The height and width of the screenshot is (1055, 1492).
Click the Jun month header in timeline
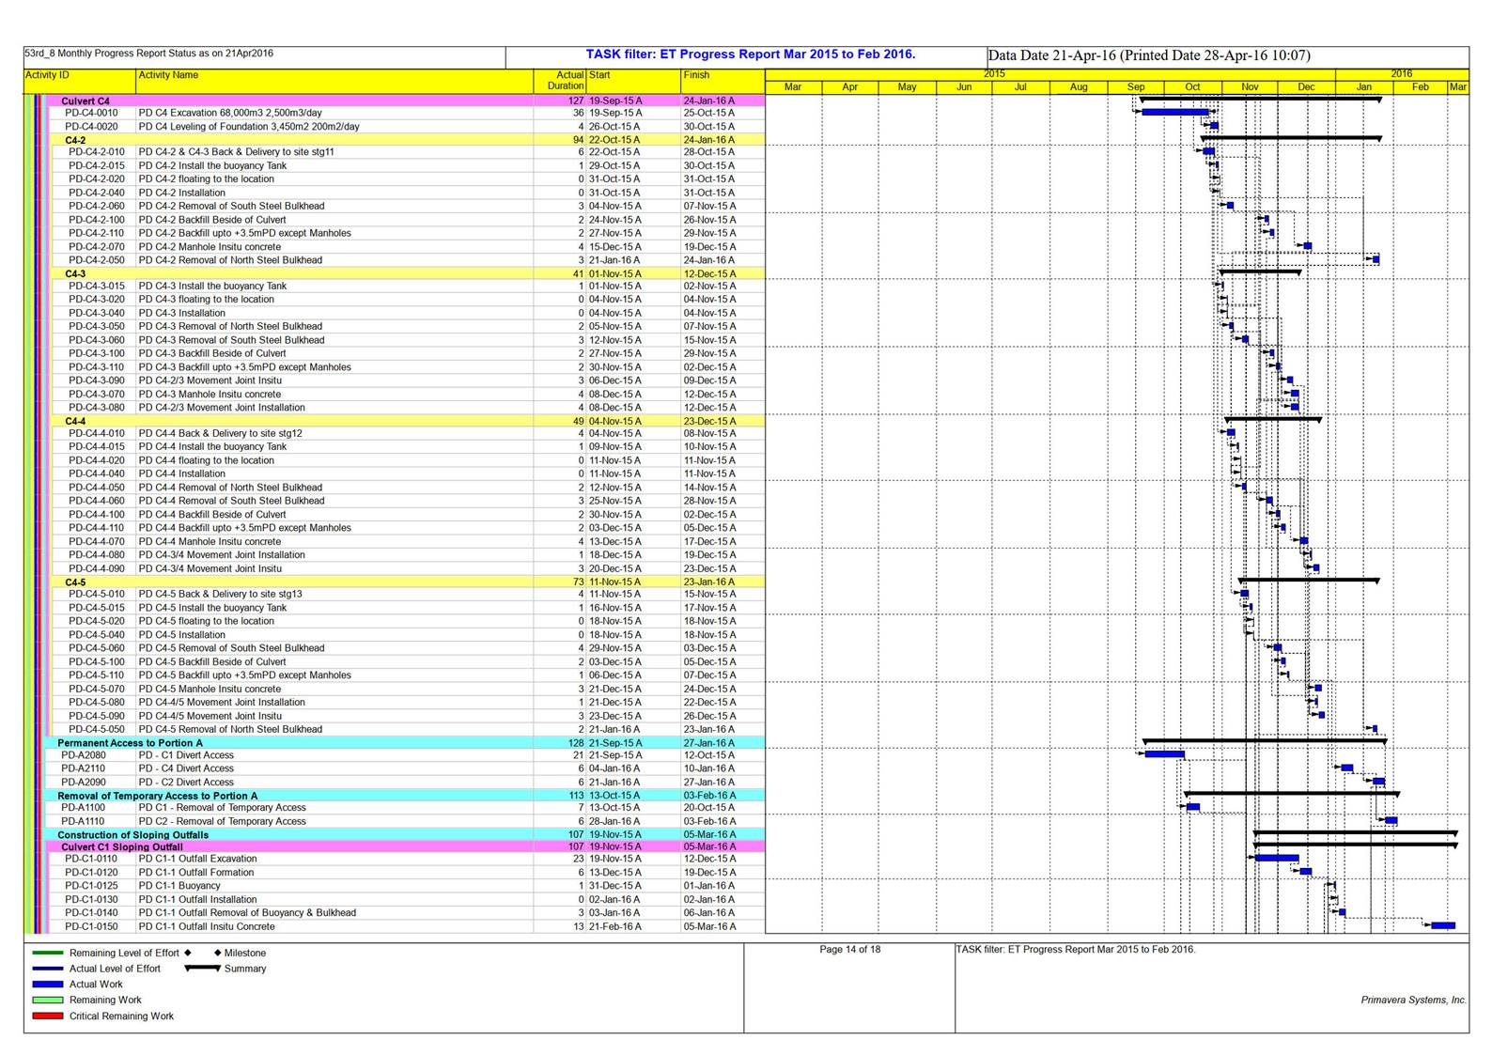(964, 87)
